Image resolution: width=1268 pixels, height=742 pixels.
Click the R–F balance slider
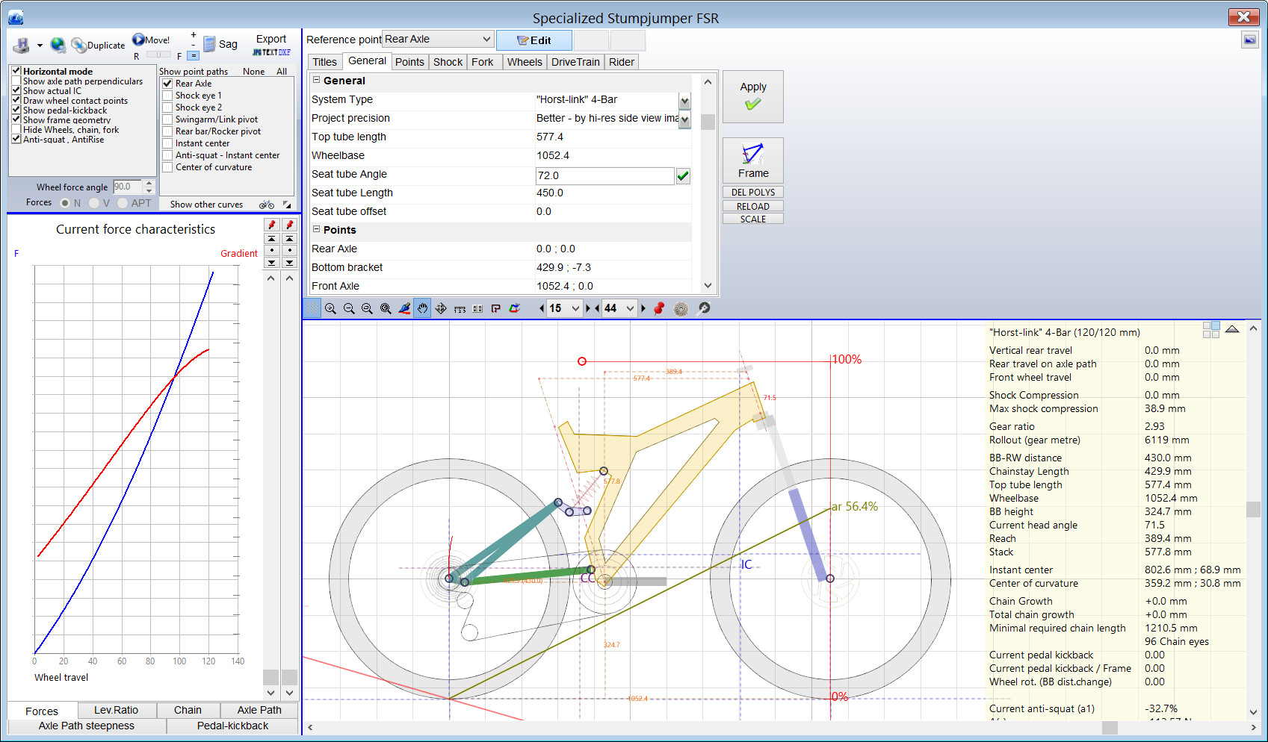coord(158,54)
